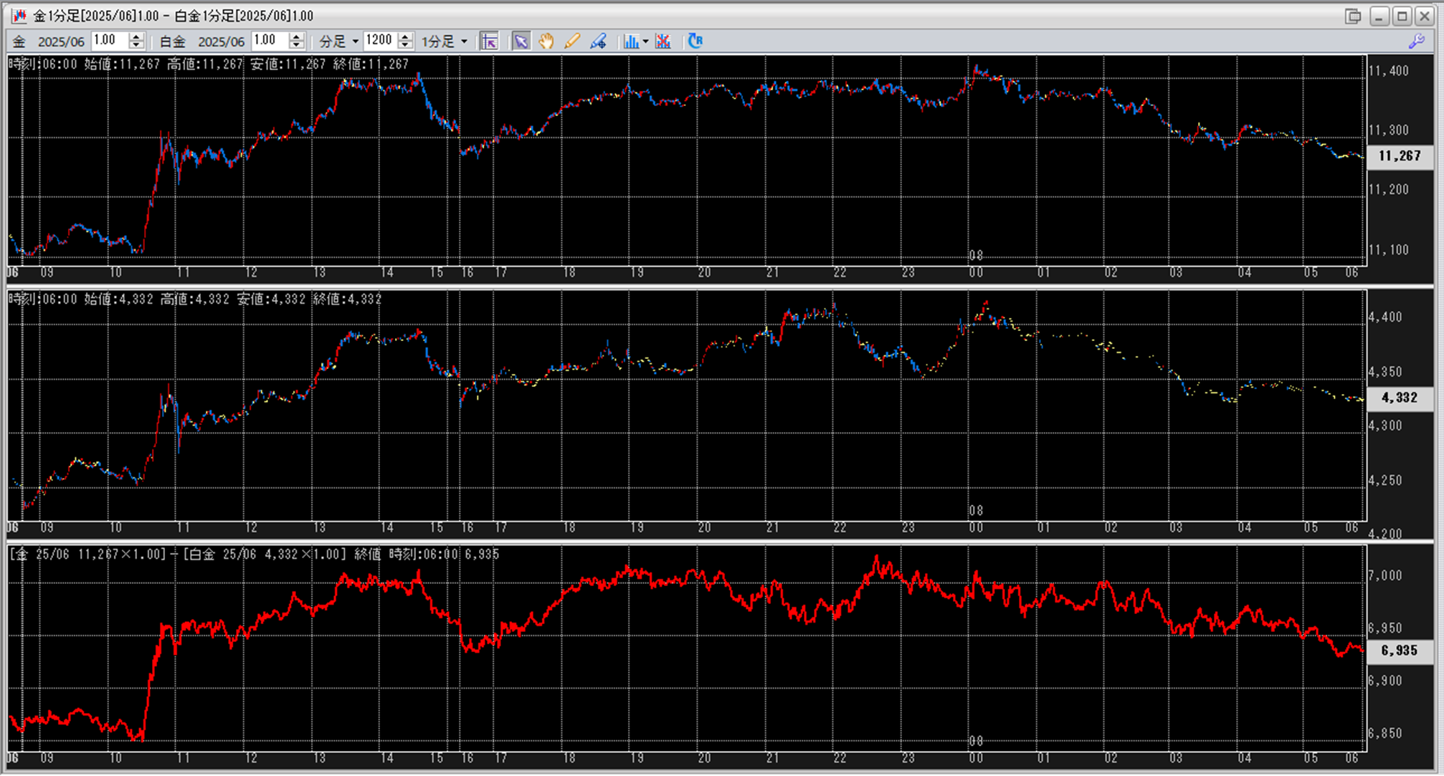Toggle the crosshair cursor display button
Viewport: 1444px width, 776px height.
[490, 42]
